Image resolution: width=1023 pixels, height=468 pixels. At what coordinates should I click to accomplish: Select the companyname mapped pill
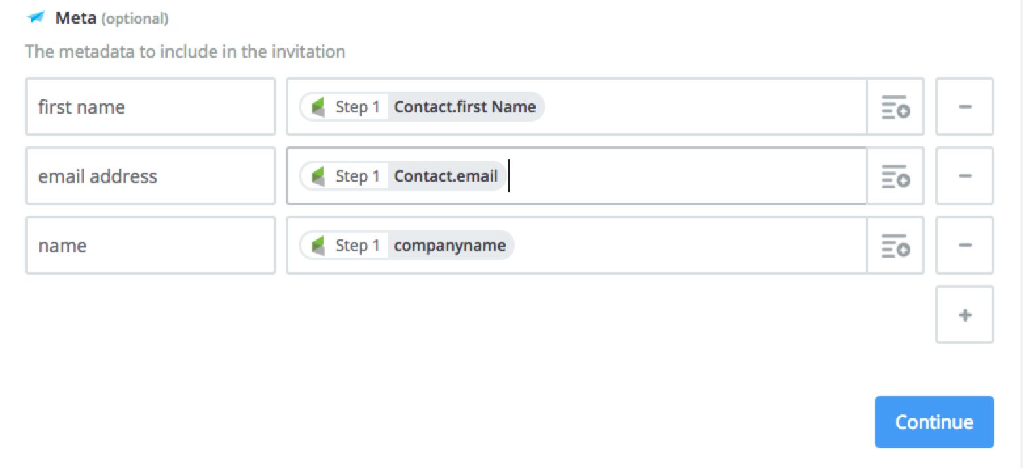click(x=449, y=245)
